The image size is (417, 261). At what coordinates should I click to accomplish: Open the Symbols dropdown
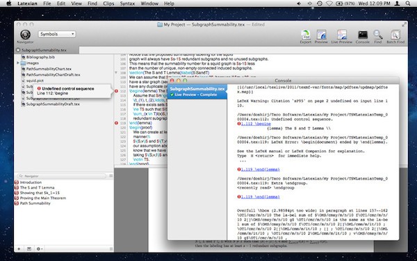pyautogui.click(x=57, y=34)
